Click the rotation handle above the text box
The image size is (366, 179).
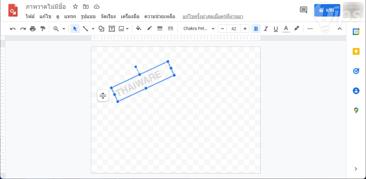tap(135, 67)
